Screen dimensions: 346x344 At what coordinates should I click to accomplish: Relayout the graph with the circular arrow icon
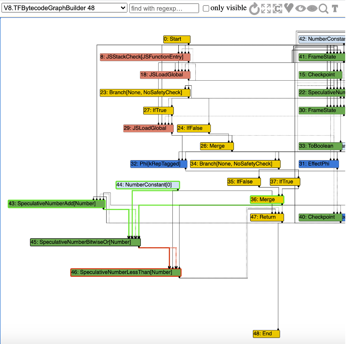coord(254,8)
